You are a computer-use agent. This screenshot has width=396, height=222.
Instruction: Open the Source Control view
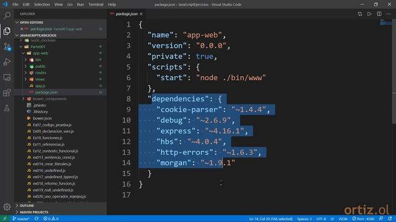click(7, 47)
